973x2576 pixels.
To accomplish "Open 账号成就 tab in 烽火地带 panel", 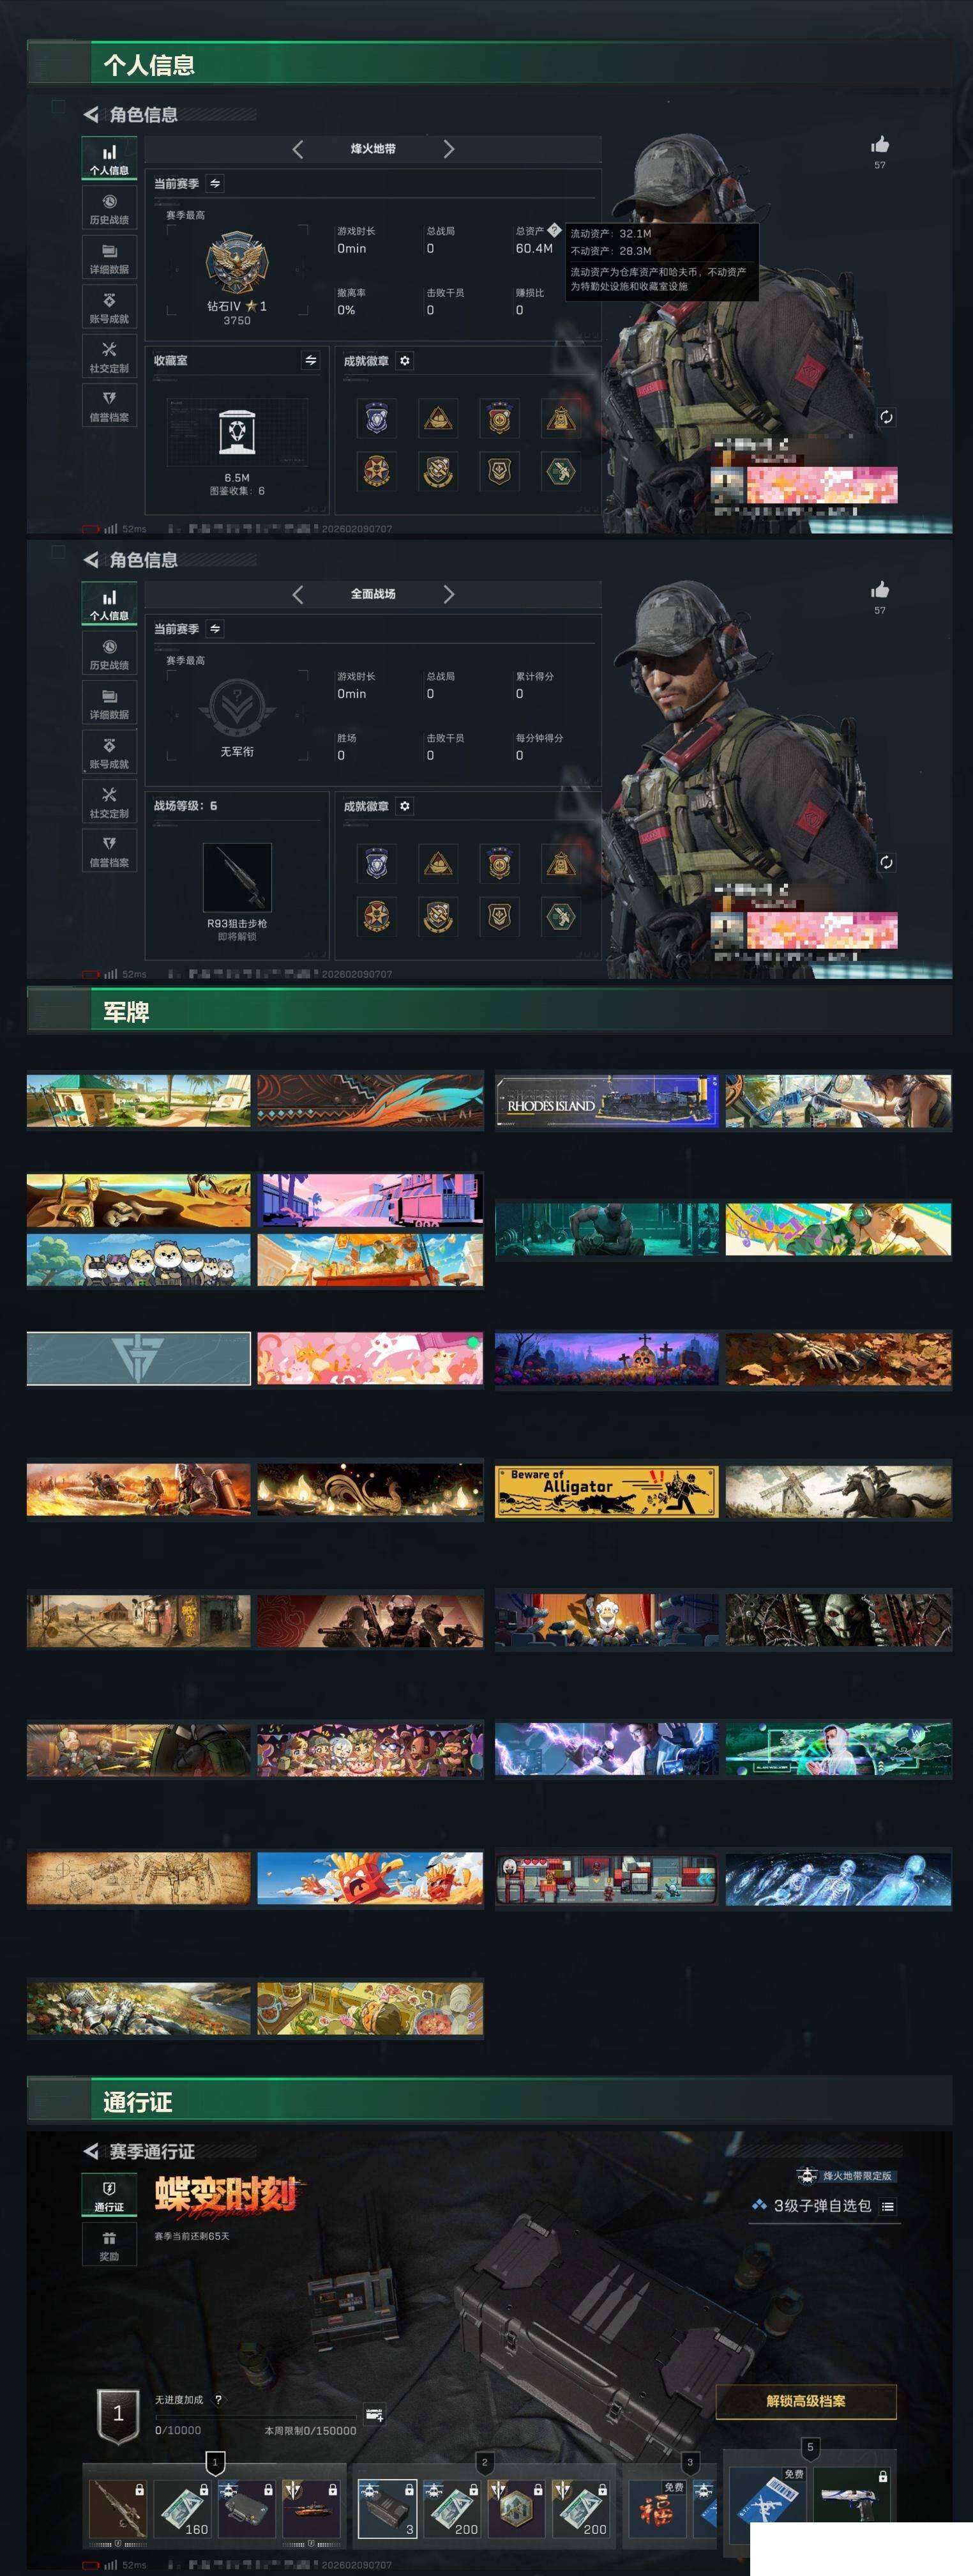I will (109, 307).
